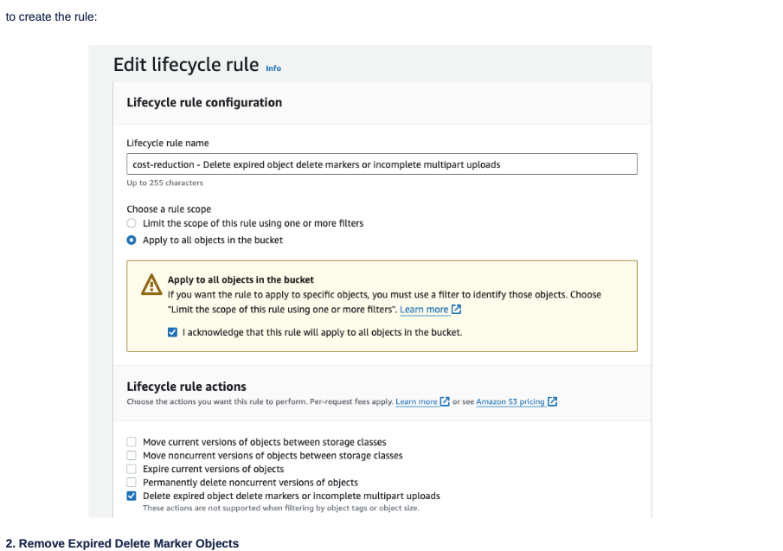Enable Move current versions between storage classes

[x=132, y=442]
